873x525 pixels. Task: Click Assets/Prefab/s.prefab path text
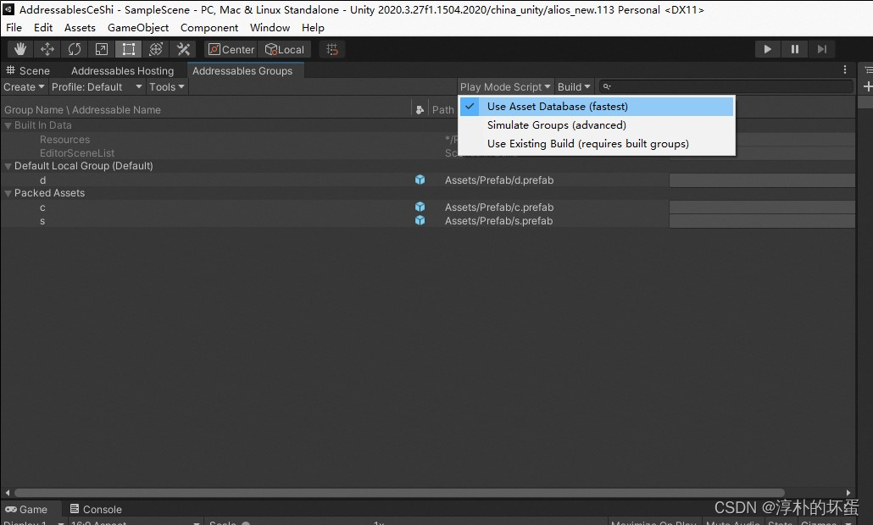[498, 221]
